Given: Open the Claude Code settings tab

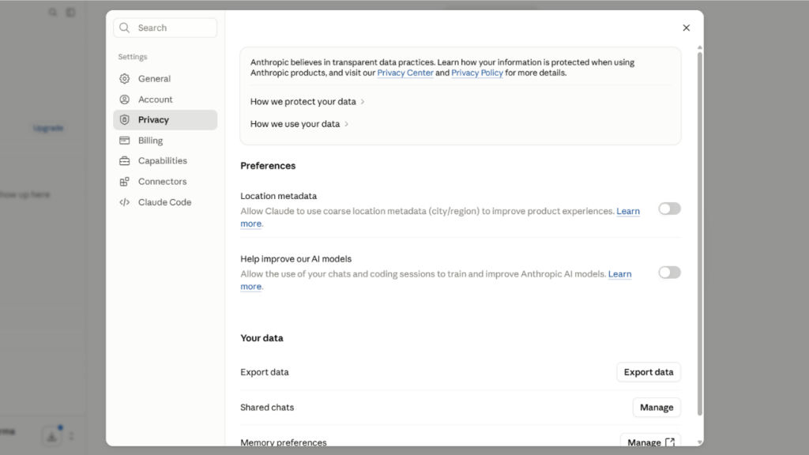Looking at the screenshot, I should tap(165, 202).
